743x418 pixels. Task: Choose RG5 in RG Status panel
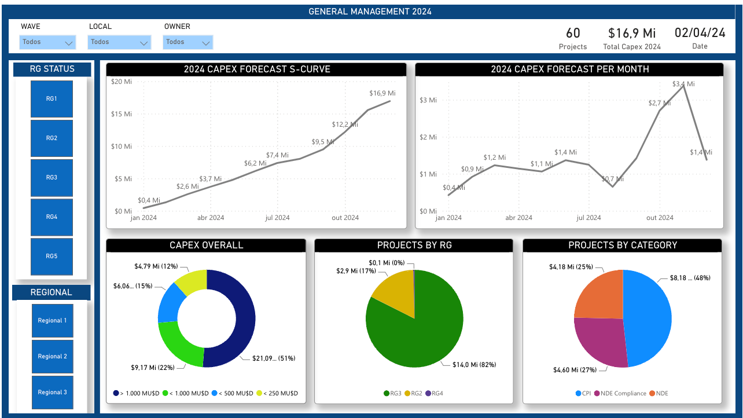pos(52,256)
